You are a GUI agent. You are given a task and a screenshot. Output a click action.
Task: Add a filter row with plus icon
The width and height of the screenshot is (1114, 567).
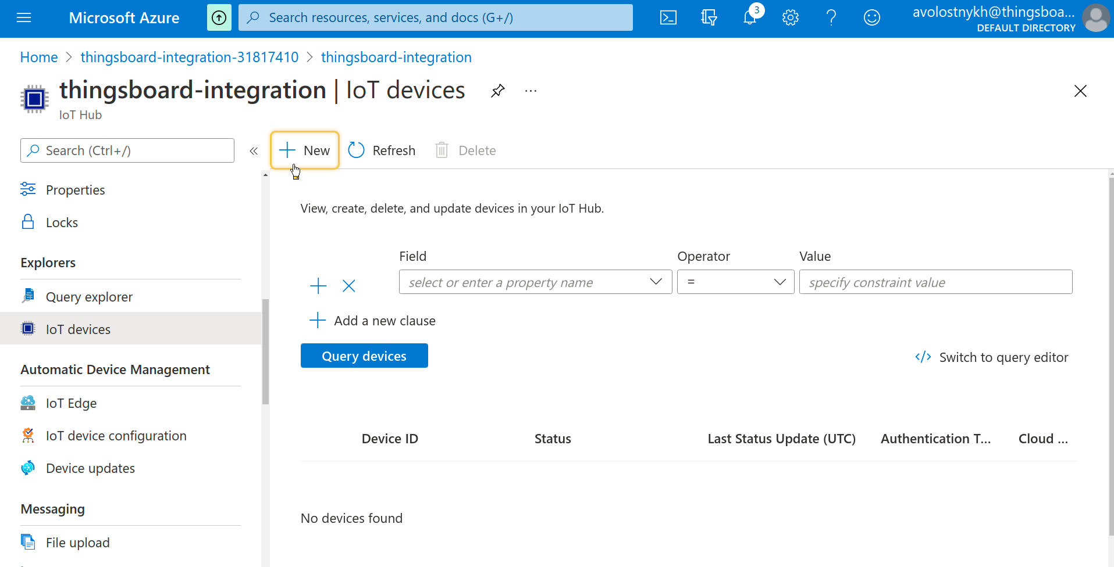[x=318, y=286]
